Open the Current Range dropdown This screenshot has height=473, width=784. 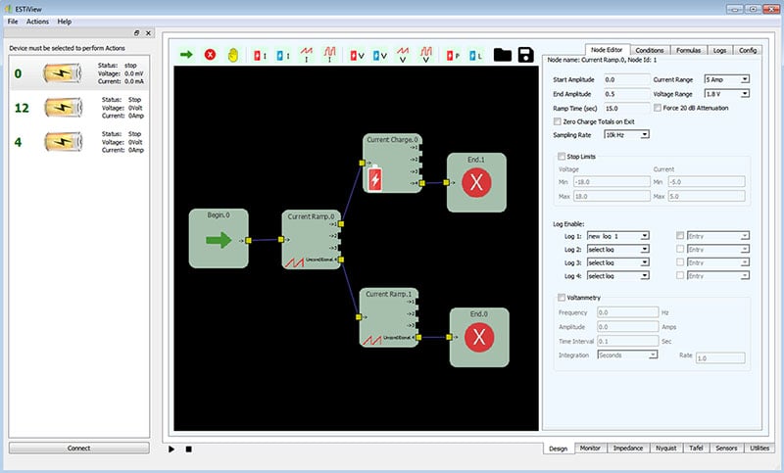coord(726,79)
